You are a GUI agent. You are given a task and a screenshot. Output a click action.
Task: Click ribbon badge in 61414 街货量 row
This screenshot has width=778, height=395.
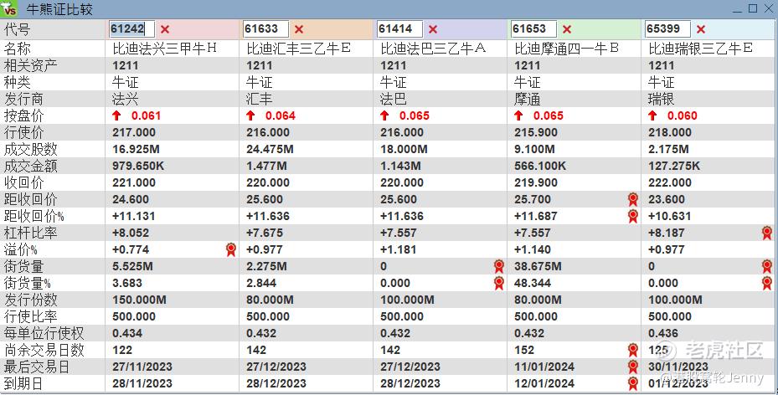point(498,266)
